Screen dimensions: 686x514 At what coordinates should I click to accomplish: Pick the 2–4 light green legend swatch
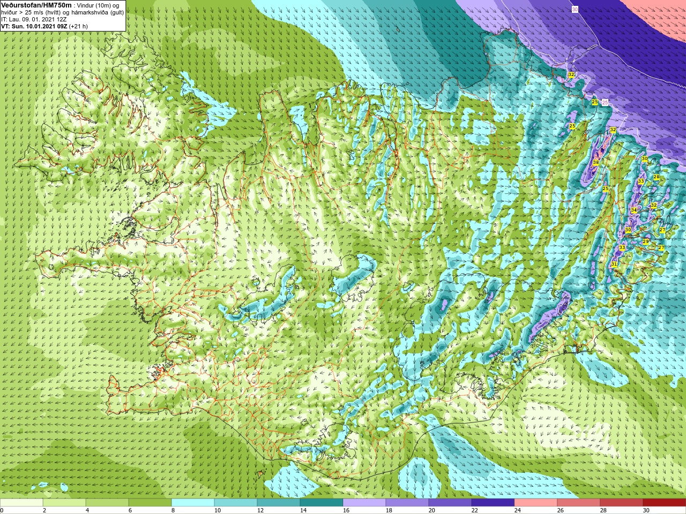tap(64, 503)
